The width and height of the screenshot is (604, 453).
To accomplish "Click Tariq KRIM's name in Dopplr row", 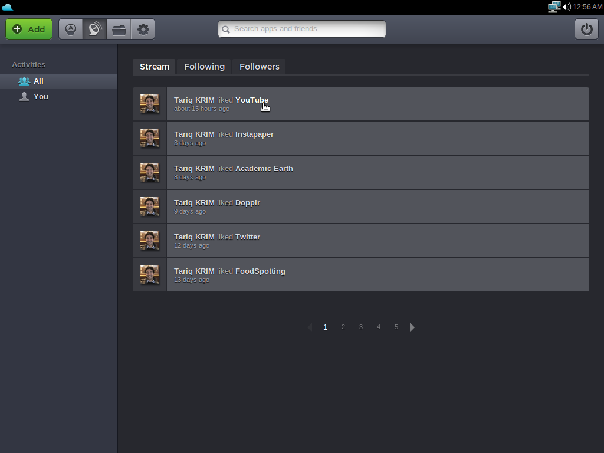I will [x=194, y=203].
